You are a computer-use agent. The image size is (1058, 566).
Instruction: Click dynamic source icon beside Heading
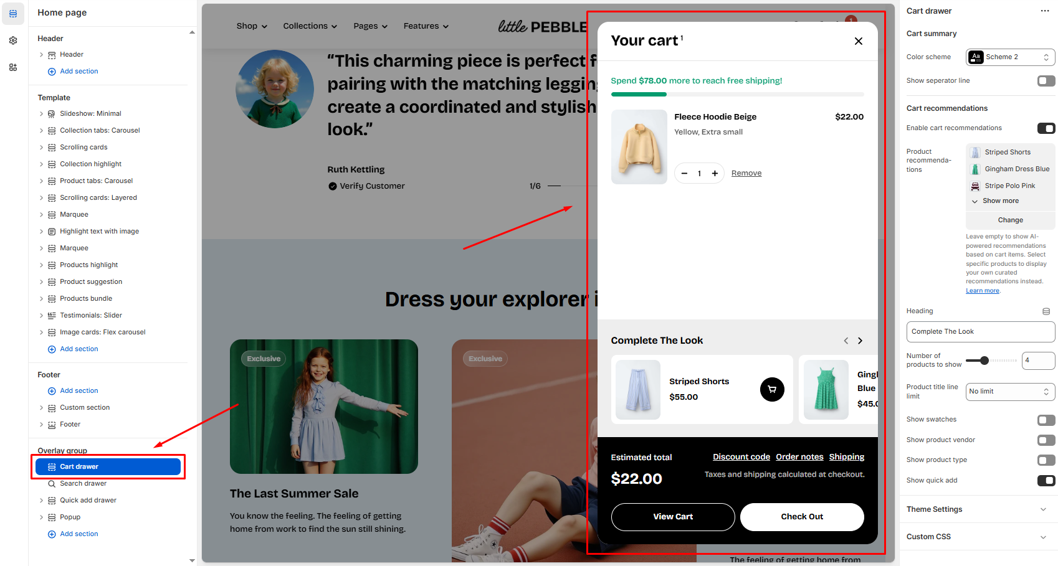point(1046,311)
